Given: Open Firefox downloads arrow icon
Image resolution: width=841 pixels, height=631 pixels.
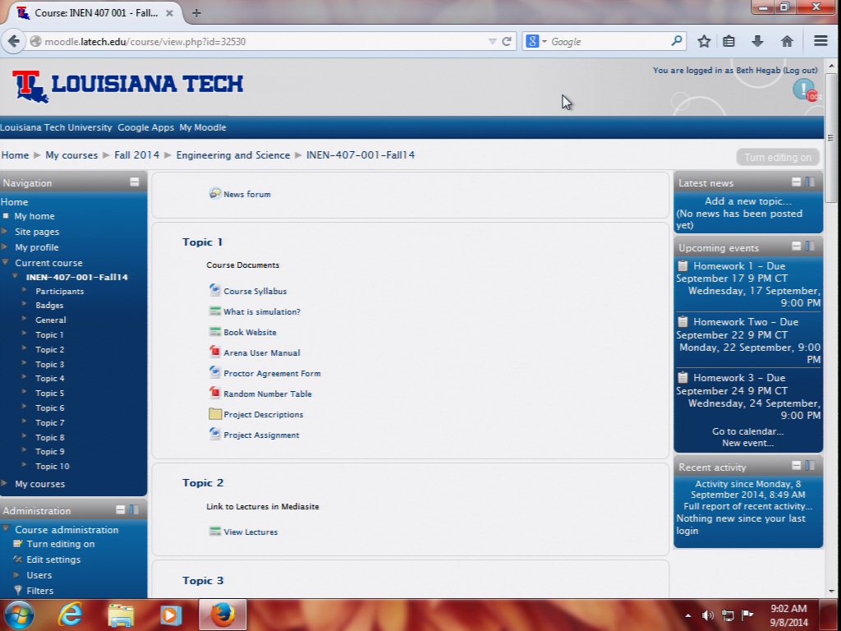Looking at the screenshot, I should pyautogui.click(x=757, y=41).
